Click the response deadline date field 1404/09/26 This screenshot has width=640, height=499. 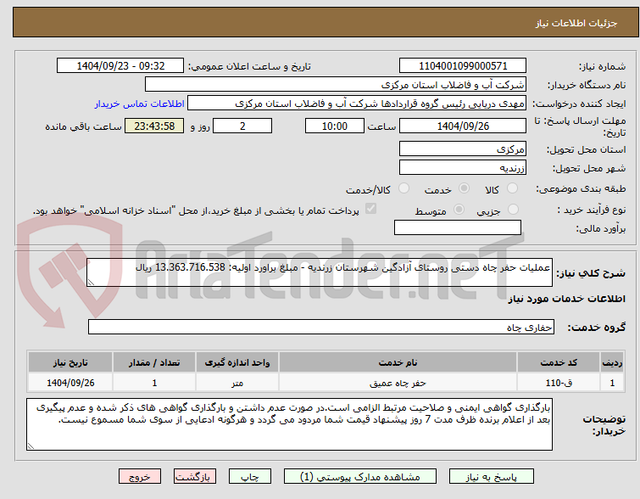463,126
